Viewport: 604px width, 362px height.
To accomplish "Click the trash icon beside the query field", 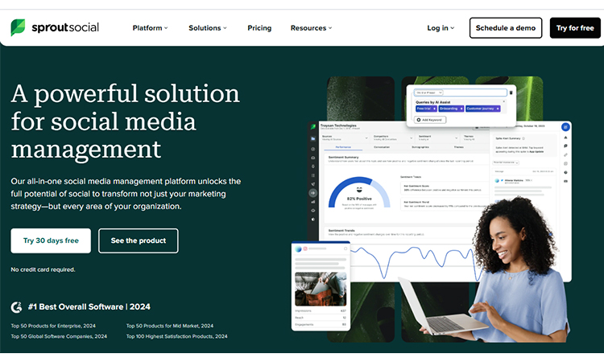I will pyautogui.click(x=511, y=93).
